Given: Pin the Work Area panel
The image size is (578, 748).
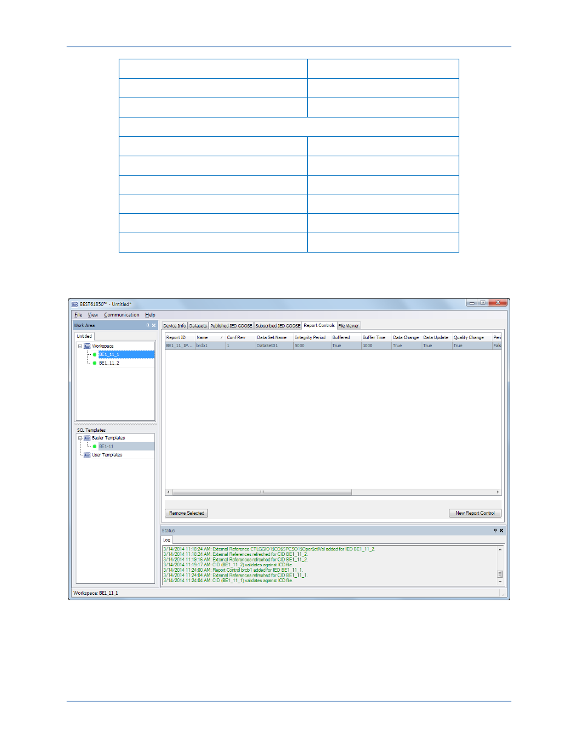Looking at the screenshot, I should [x=147, y=325].
